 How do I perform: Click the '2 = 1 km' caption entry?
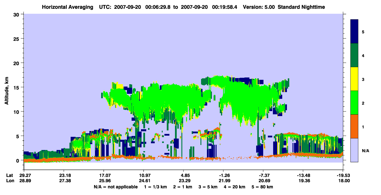(182, 187)
